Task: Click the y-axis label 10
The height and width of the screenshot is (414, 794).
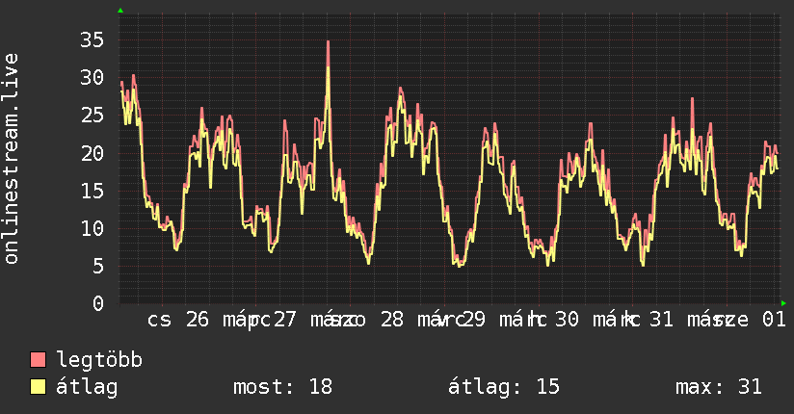Action: pyautogui.click(x=92, y=229)
